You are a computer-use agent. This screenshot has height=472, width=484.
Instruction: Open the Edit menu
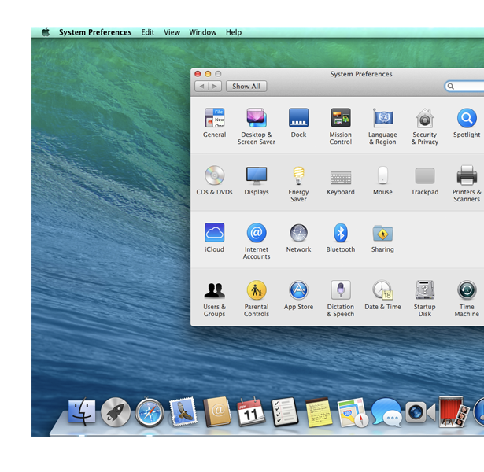[x=147, y=32]
